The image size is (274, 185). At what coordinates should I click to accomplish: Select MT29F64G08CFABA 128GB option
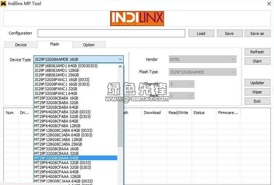[x=75, y=126]
